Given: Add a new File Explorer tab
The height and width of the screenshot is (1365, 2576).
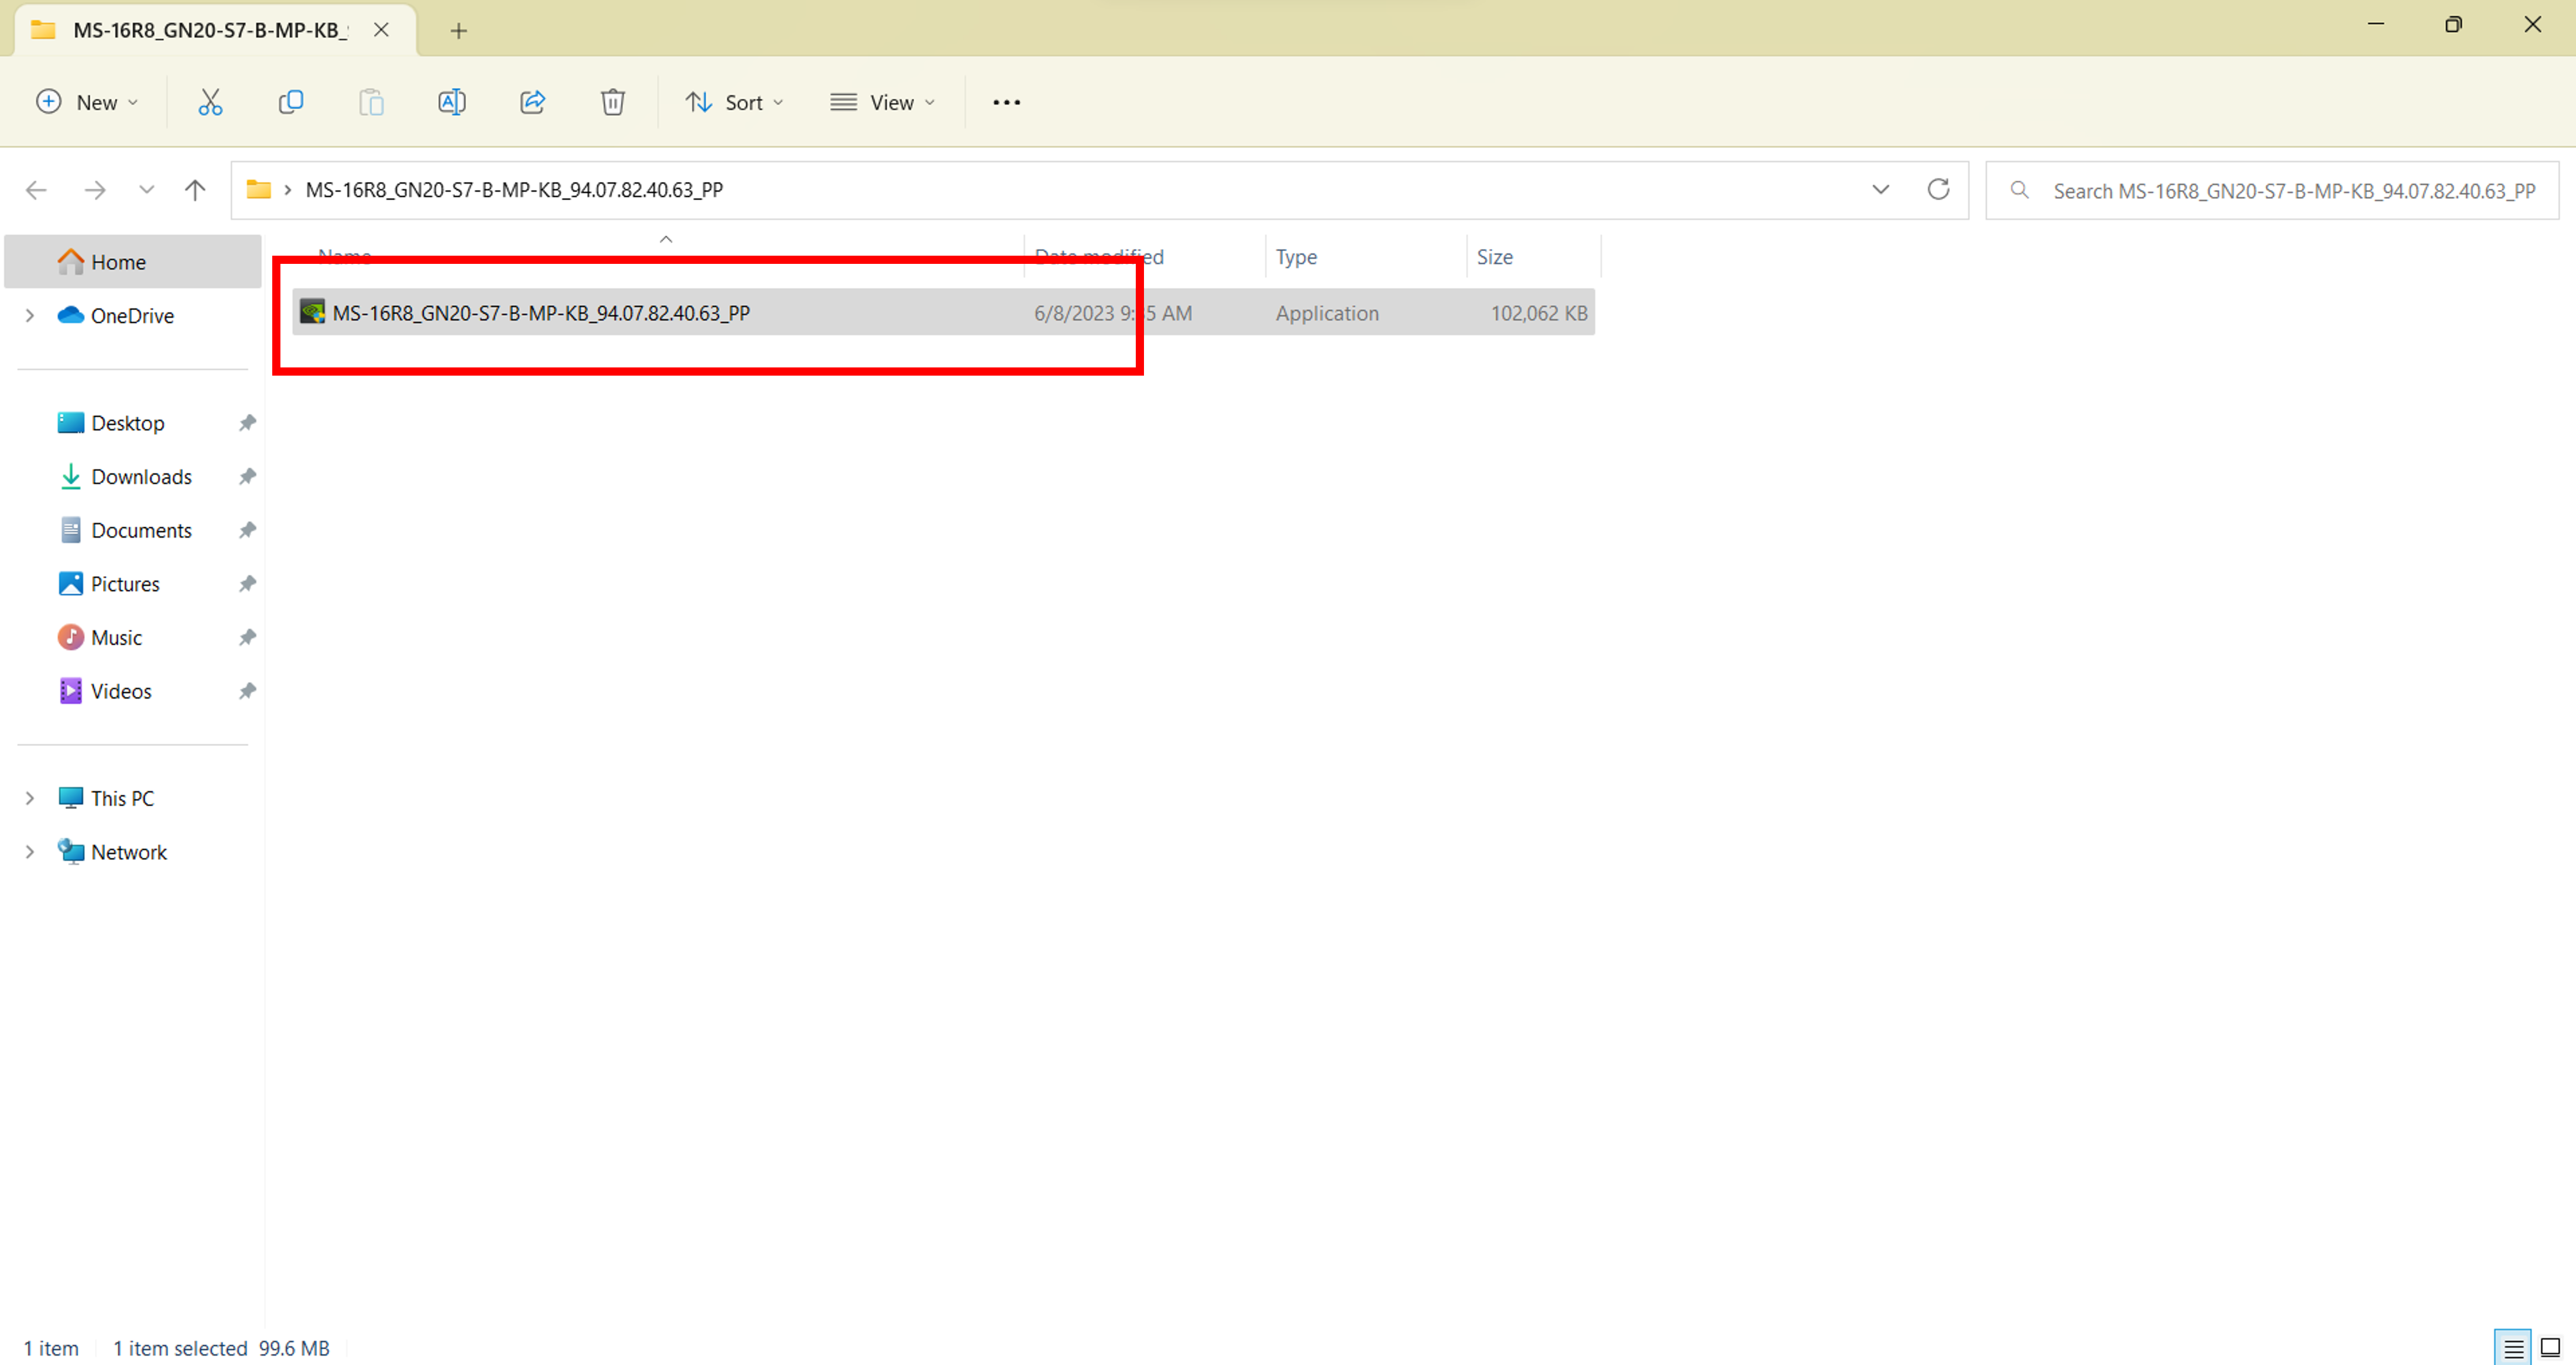Looking at the screenshot, I should [458, 31].
